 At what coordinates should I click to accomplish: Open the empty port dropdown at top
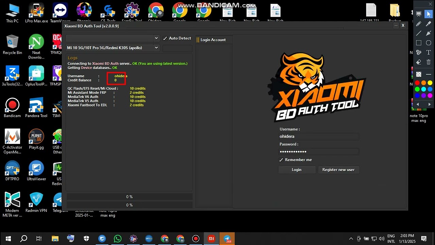click(112, 38)
